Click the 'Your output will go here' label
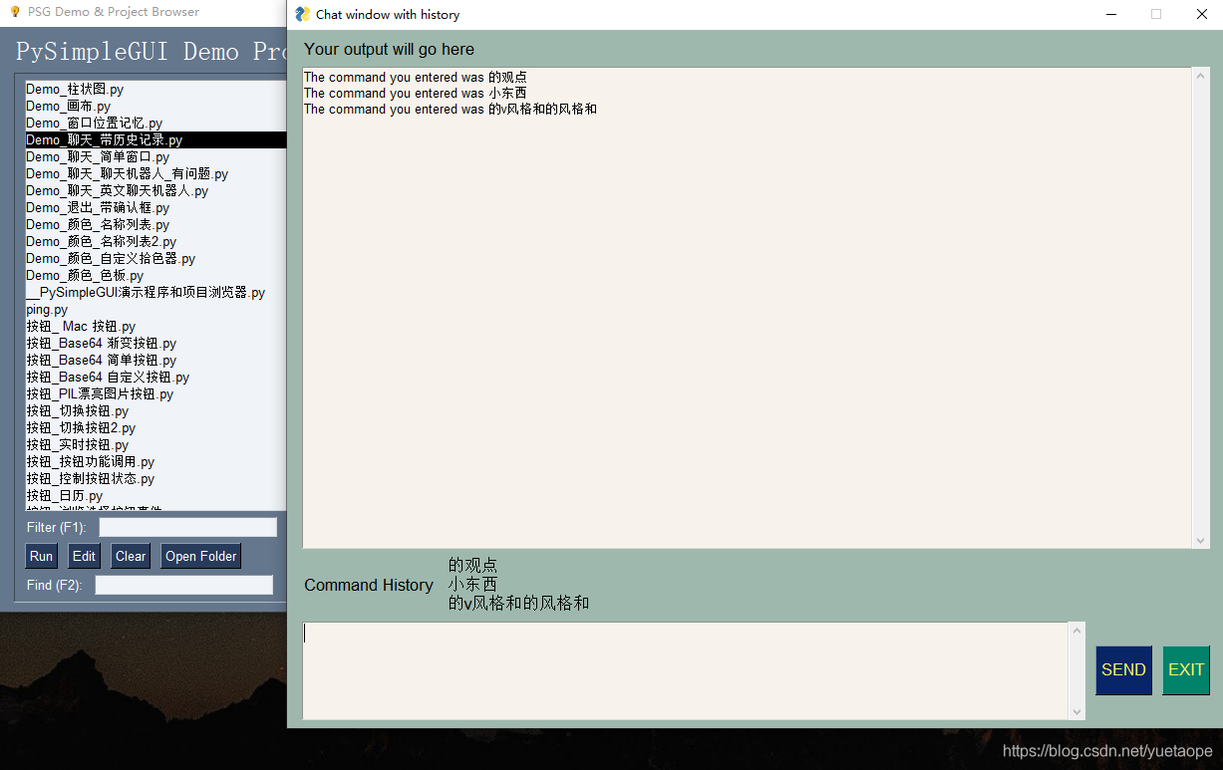 click(390, 49)
